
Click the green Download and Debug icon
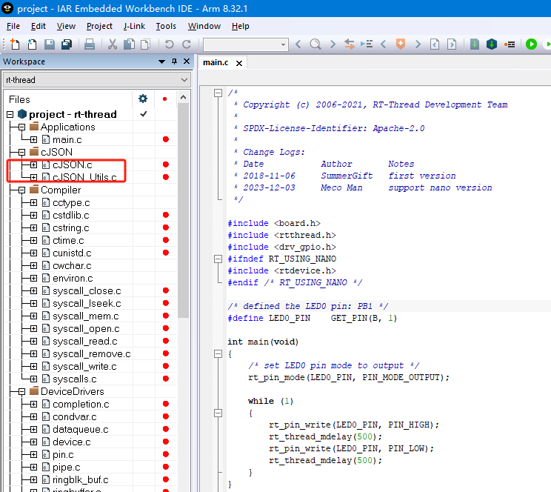(x=531, y=44)
